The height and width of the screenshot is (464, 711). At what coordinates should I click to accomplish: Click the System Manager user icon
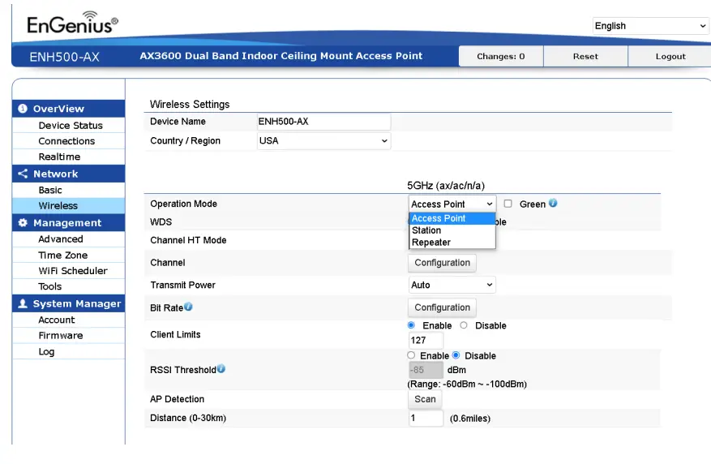23,304
